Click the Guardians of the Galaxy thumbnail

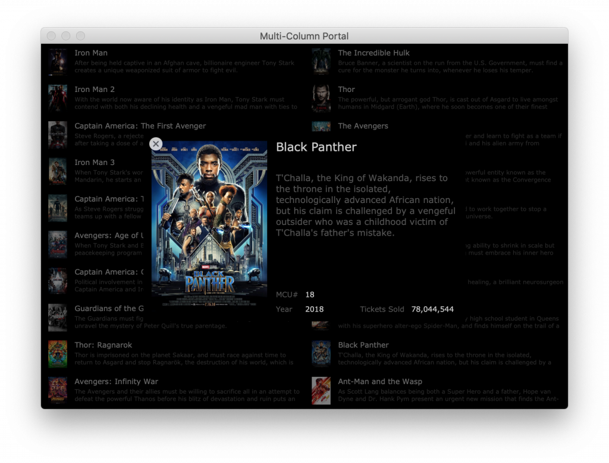[58, 318]
